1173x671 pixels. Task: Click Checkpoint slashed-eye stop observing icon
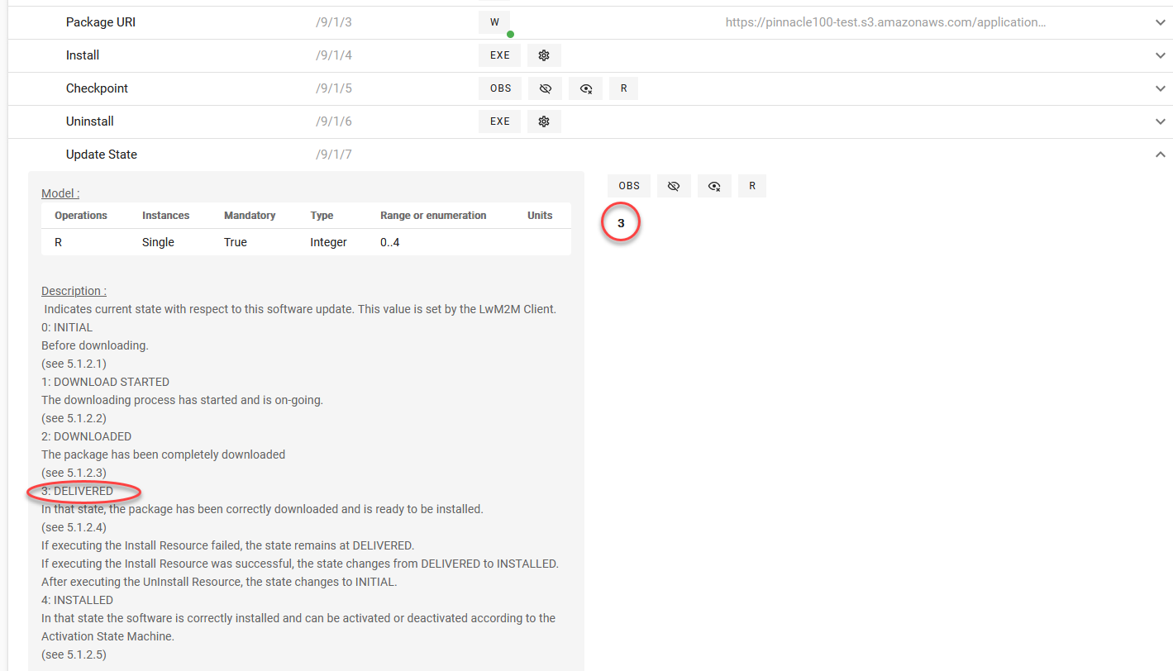click(x=545, y=88)
